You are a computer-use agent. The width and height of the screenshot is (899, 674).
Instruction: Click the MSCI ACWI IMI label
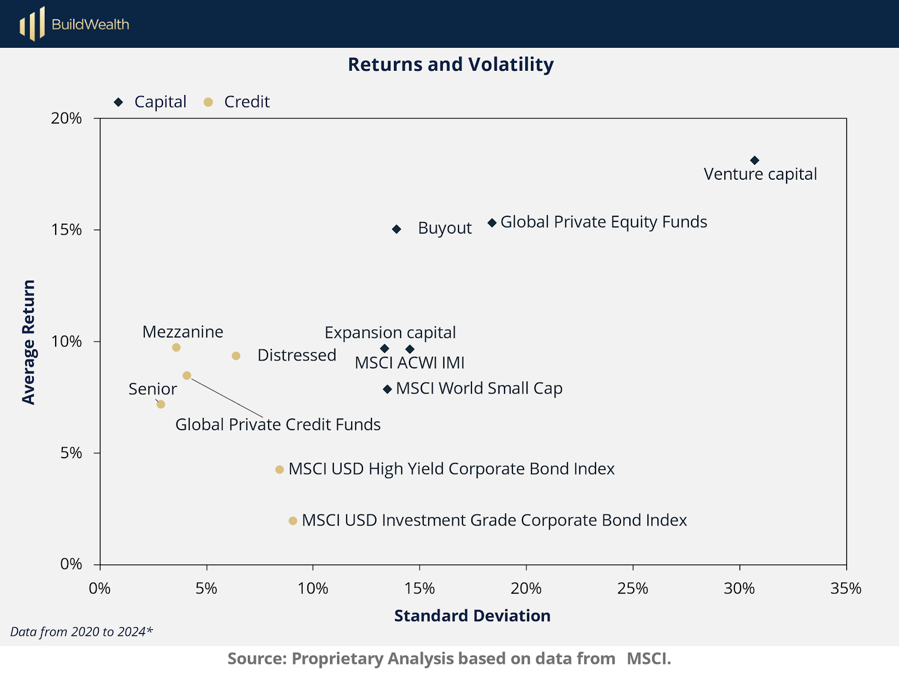[x=410, y=363]
